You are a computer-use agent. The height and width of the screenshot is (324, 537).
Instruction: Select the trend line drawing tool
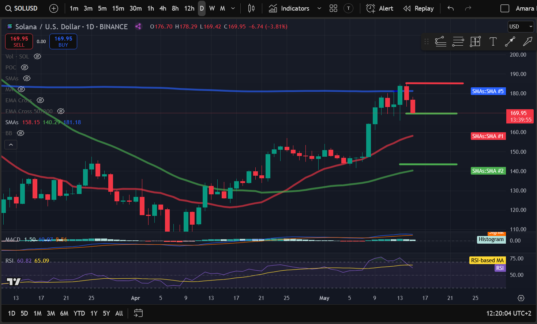(440, 42)
